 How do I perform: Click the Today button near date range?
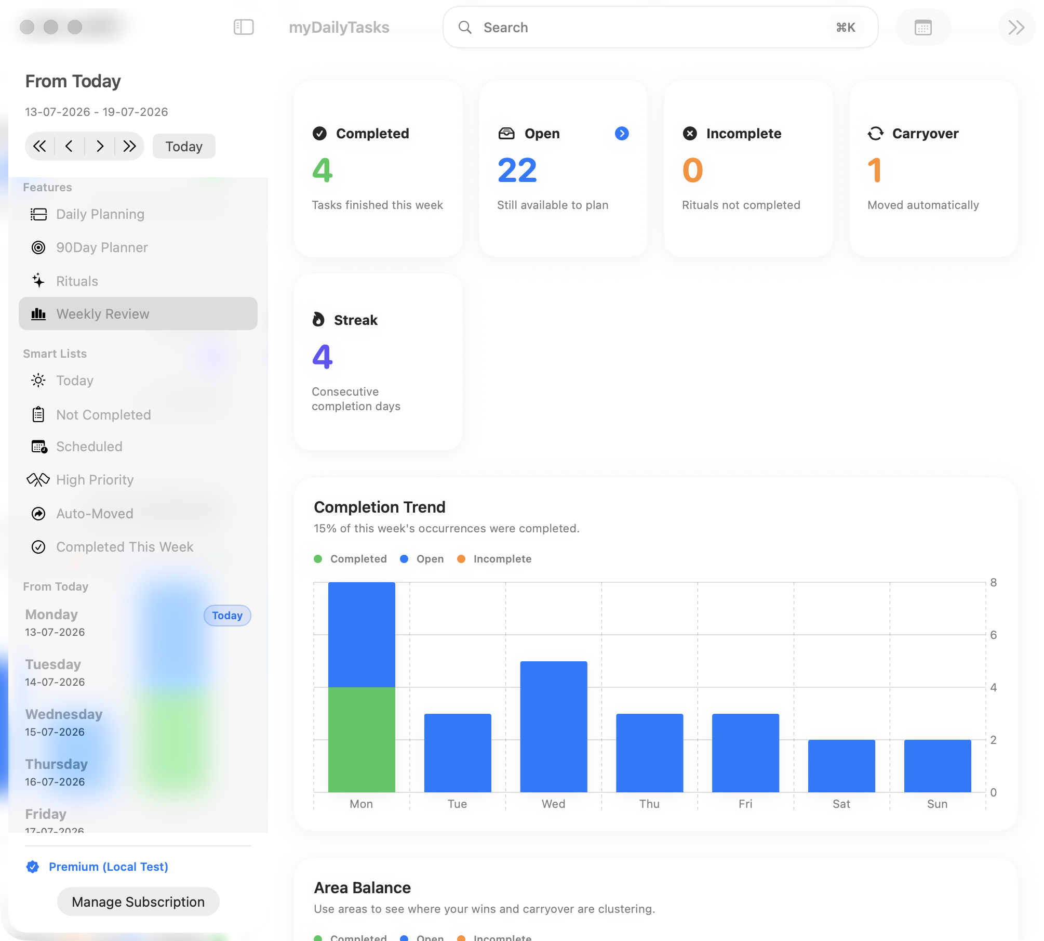coord(184,146)
